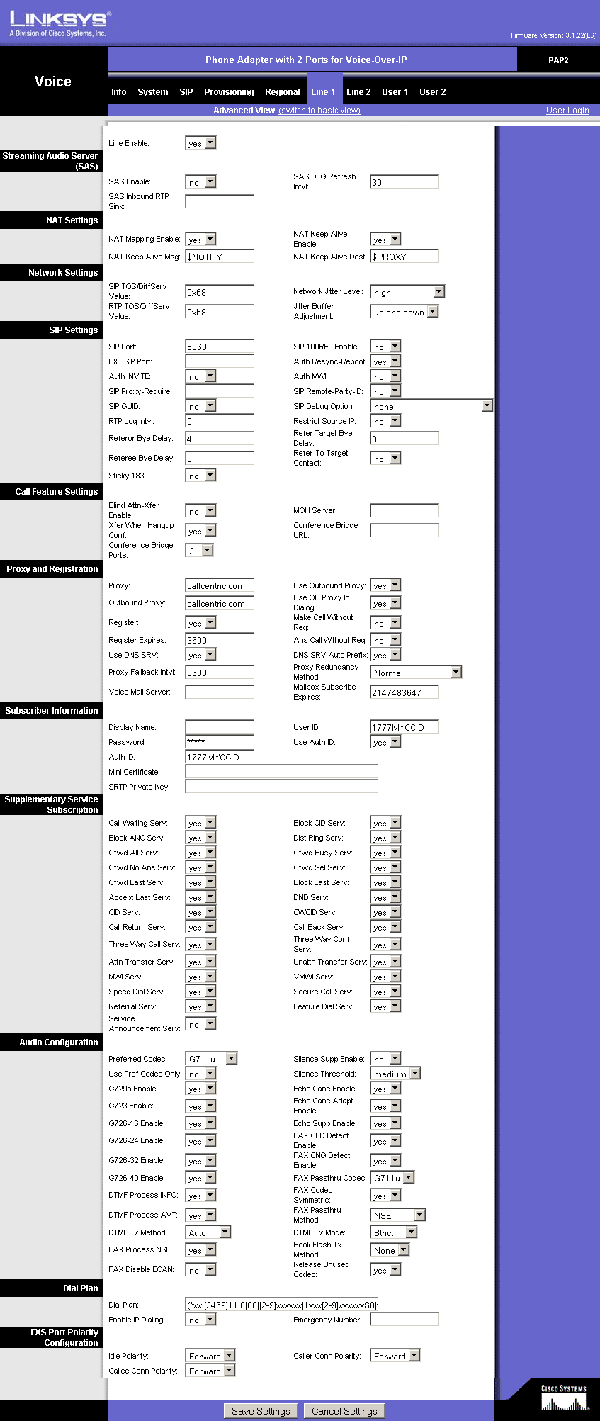This screenshot has height=1421, width=600.
Task: Click the Save Settings button
Action: coord(261,1411)
